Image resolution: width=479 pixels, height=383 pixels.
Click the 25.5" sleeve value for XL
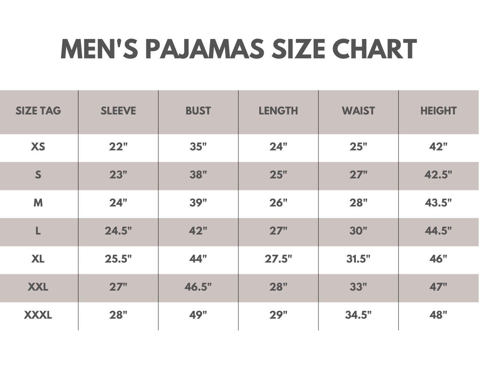pyautogui.click(x=118, y=259)
